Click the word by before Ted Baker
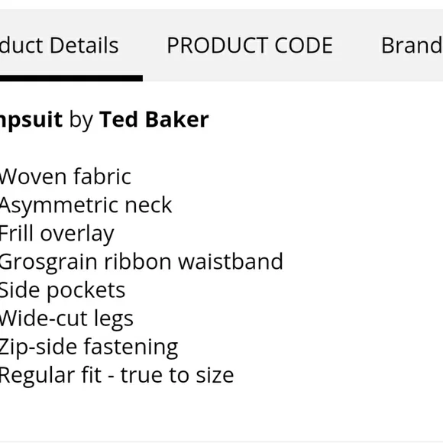 click(x=81, y=121)
